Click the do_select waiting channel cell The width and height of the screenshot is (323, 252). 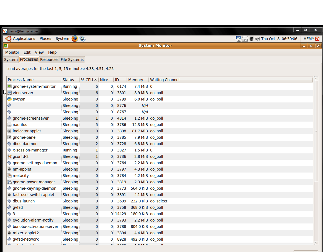159,201
